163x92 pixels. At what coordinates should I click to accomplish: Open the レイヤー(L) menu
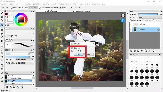pos(19,4)
